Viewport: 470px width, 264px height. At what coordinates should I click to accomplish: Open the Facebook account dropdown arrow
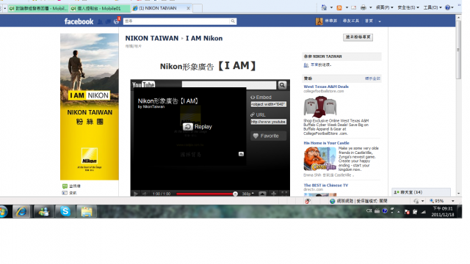pyautogui.click(x=380, y=21)
